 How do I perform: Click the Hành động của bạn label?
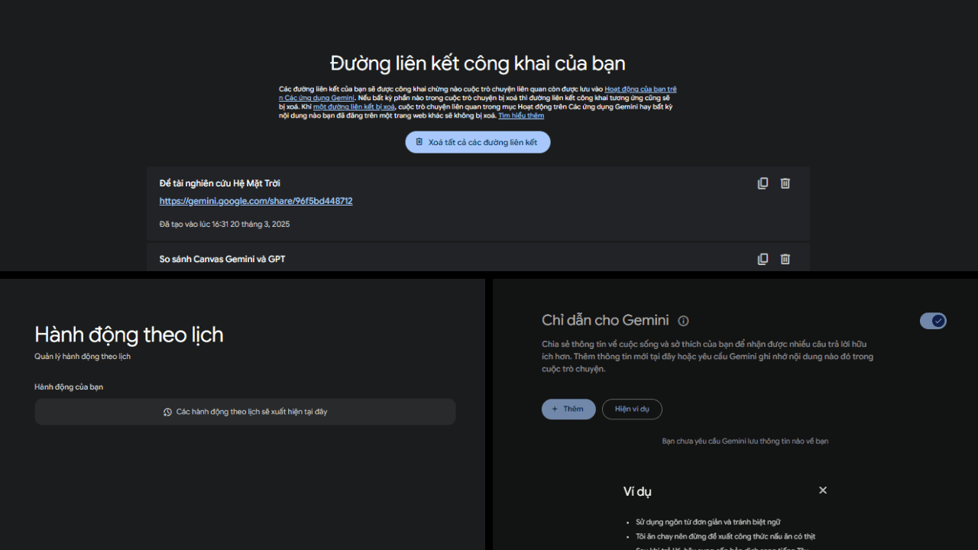(x=69, y=387)
